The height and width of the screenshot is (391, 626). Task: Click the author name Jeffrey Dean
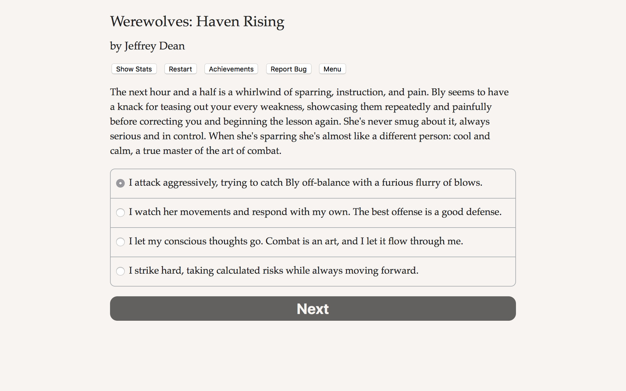pyautogui.click(x=147, y=46)
